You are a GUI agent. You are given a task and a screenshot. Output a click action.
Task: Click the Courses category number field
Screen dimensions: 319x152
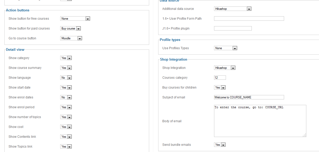coord(220,78)
